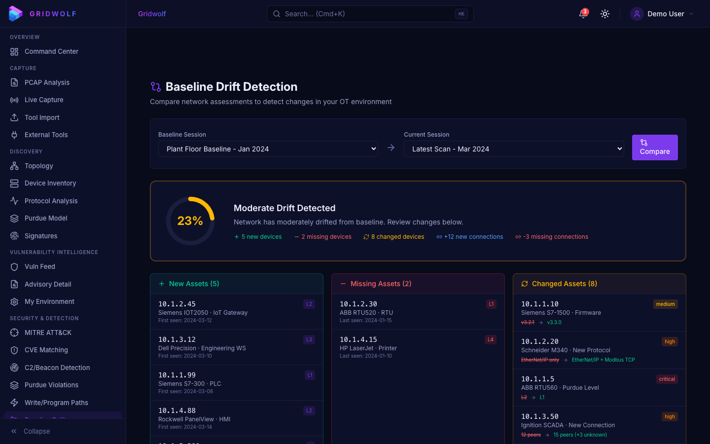Viewport: 710px width, 444px height.
Task: Click the Compare button
Action: tap(655, 148)
